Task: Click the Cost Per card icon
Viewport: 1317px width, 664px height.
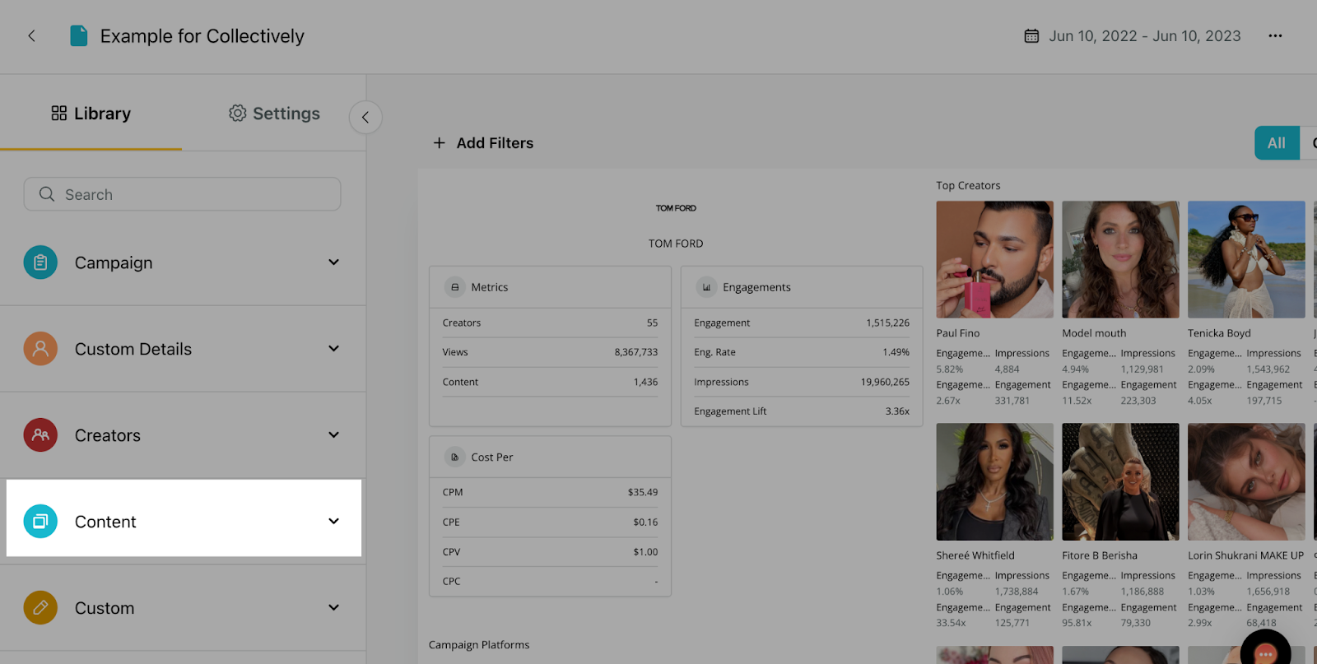Action: 454,457
